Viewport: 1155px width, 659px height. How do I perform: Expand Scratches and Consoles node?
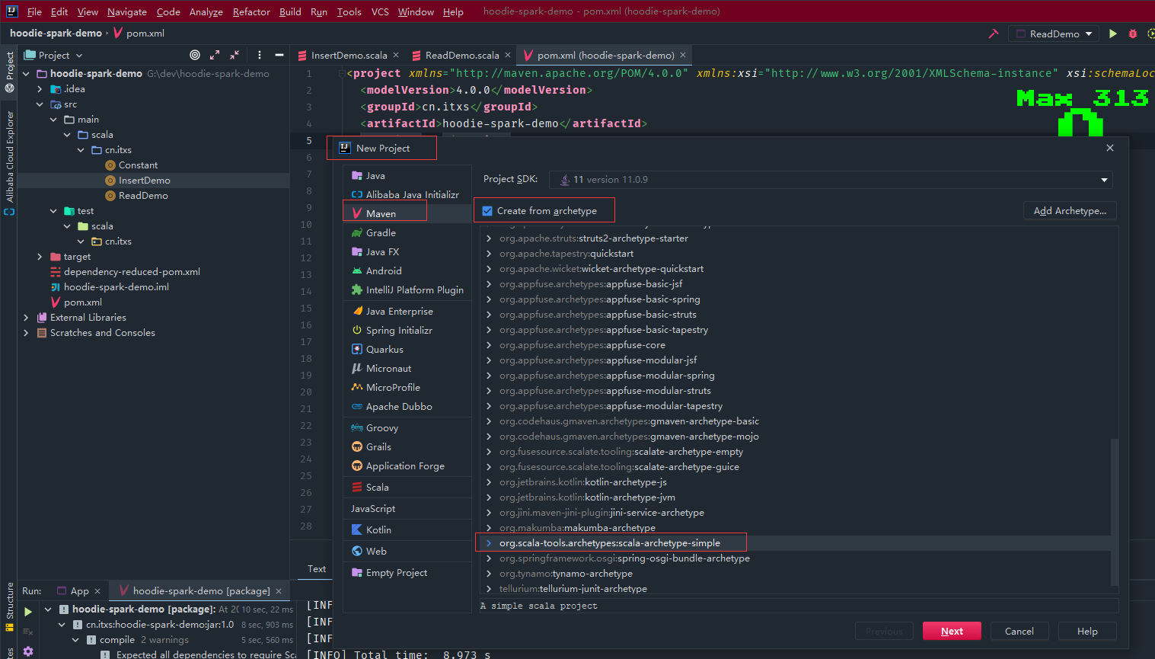click(x=26, y=333)
